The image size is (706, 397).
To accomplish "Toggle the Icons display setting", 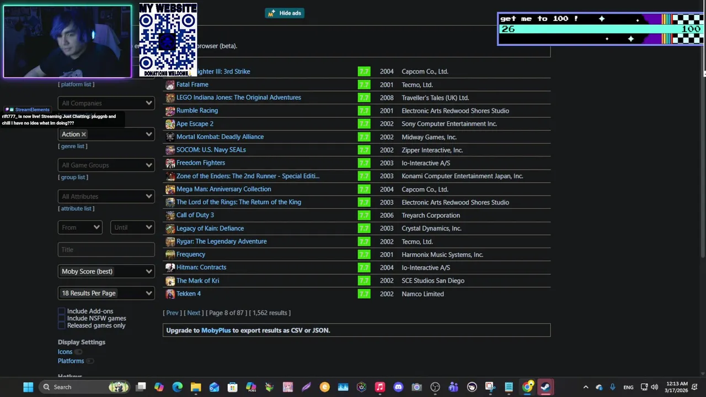I will (x=78, y=352).
